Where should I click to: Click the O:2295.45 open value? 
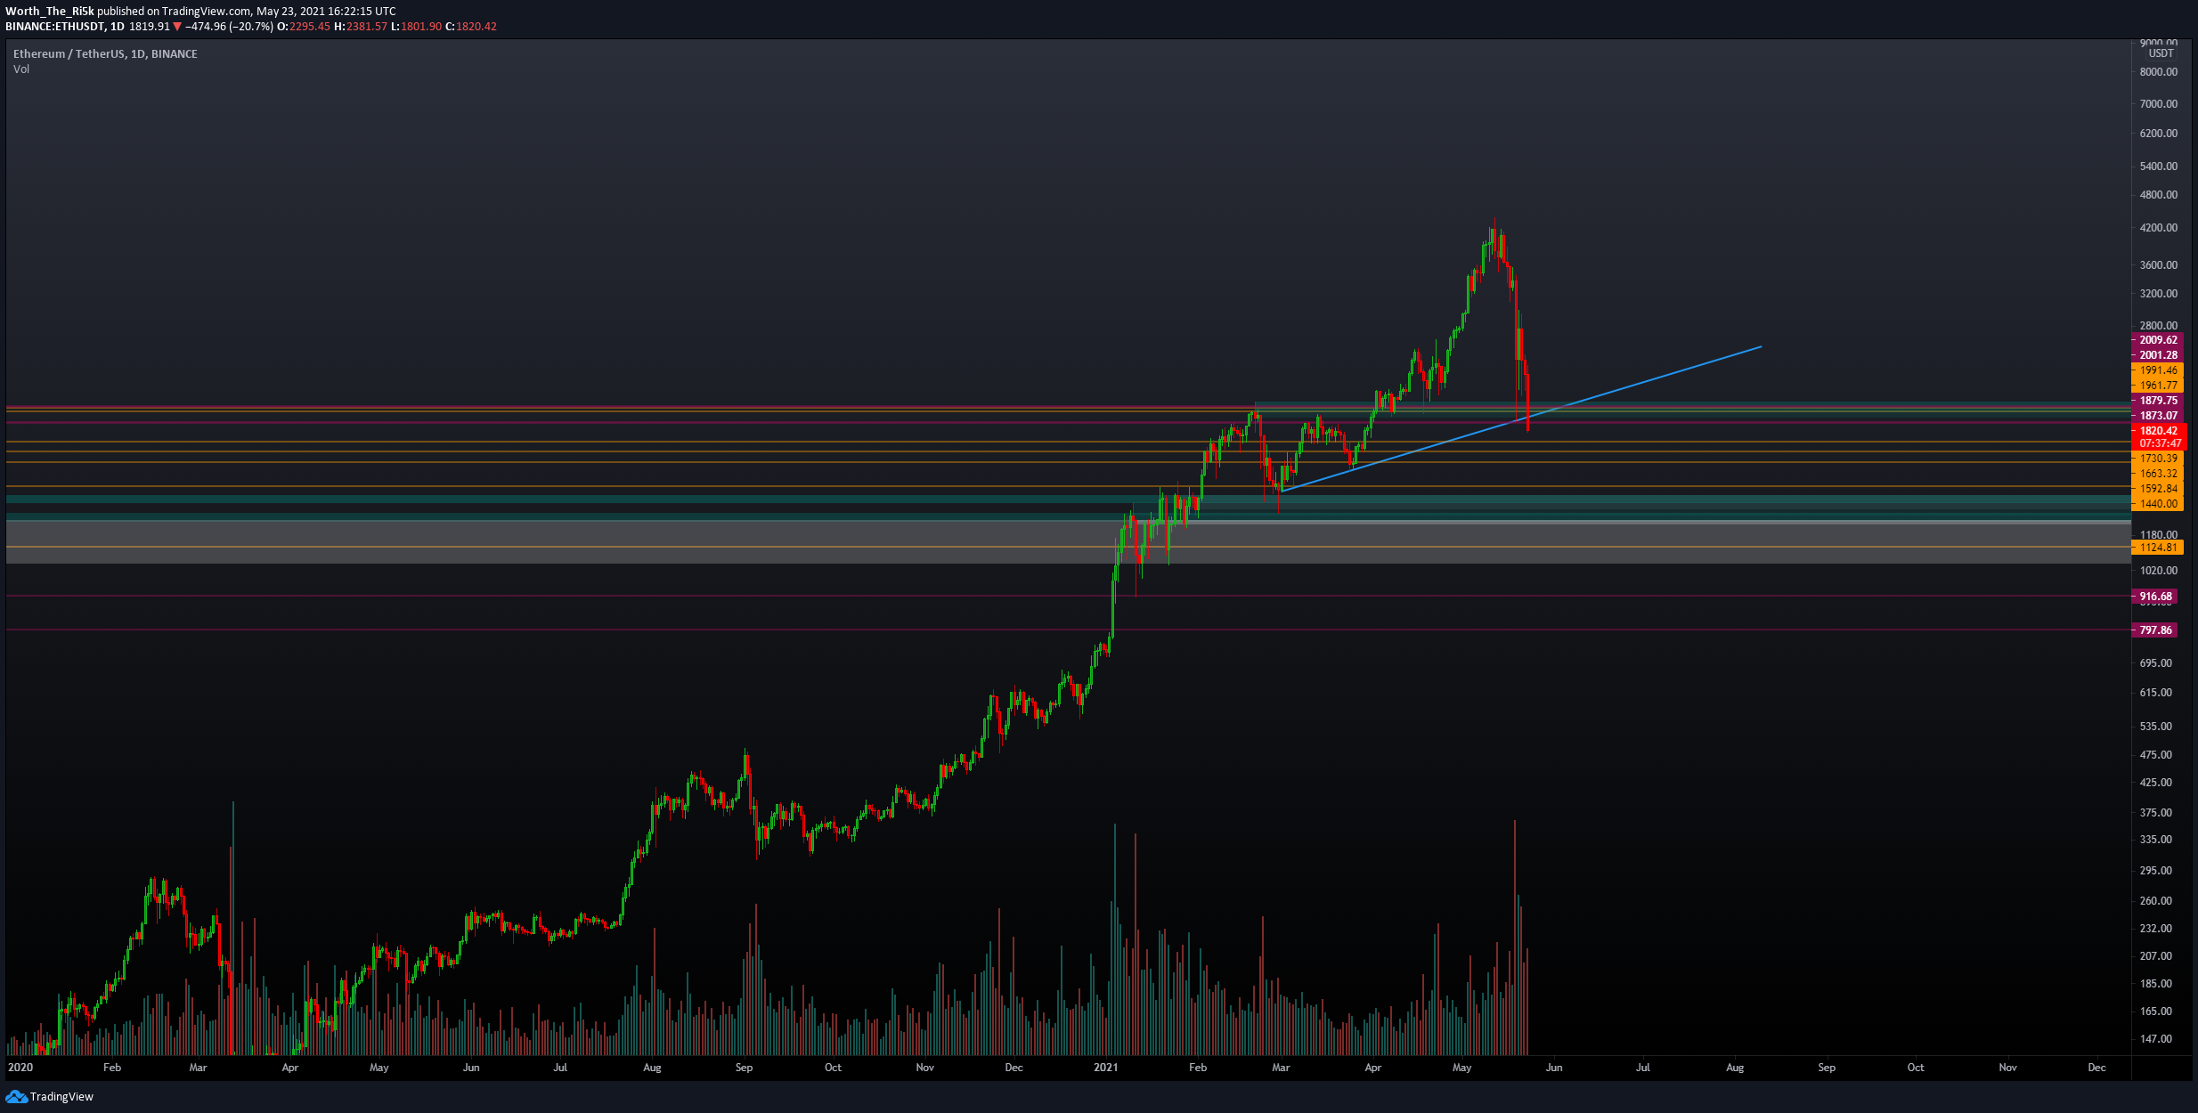point(304,27)
